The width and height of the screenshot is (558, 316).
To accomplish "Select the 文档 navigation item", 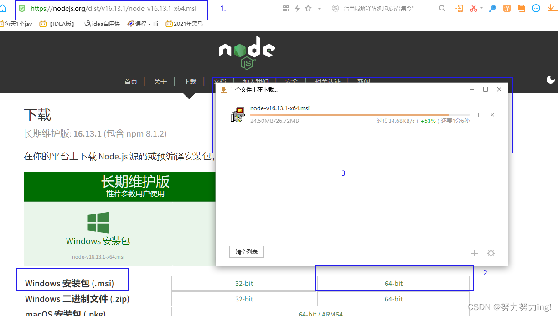I will tap(220, 82).
